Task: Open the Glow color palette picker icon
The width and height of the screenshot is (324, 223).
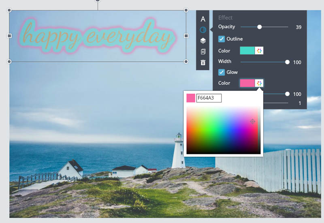Action: click(259, 83)
